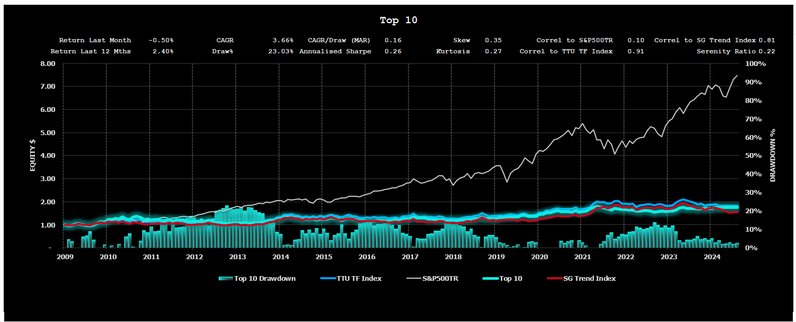Click the CAGR value 3.66%
The width and height of the screenshot is (796, 322).
coord(283,40)
